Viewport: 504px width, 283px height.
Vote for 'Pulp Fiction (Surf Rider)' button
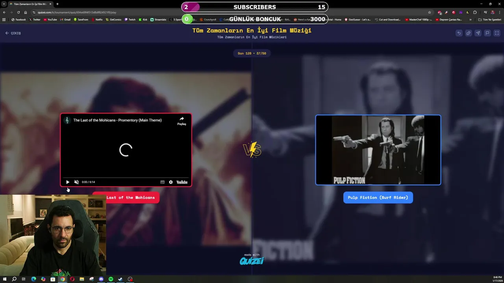point(378,197)
